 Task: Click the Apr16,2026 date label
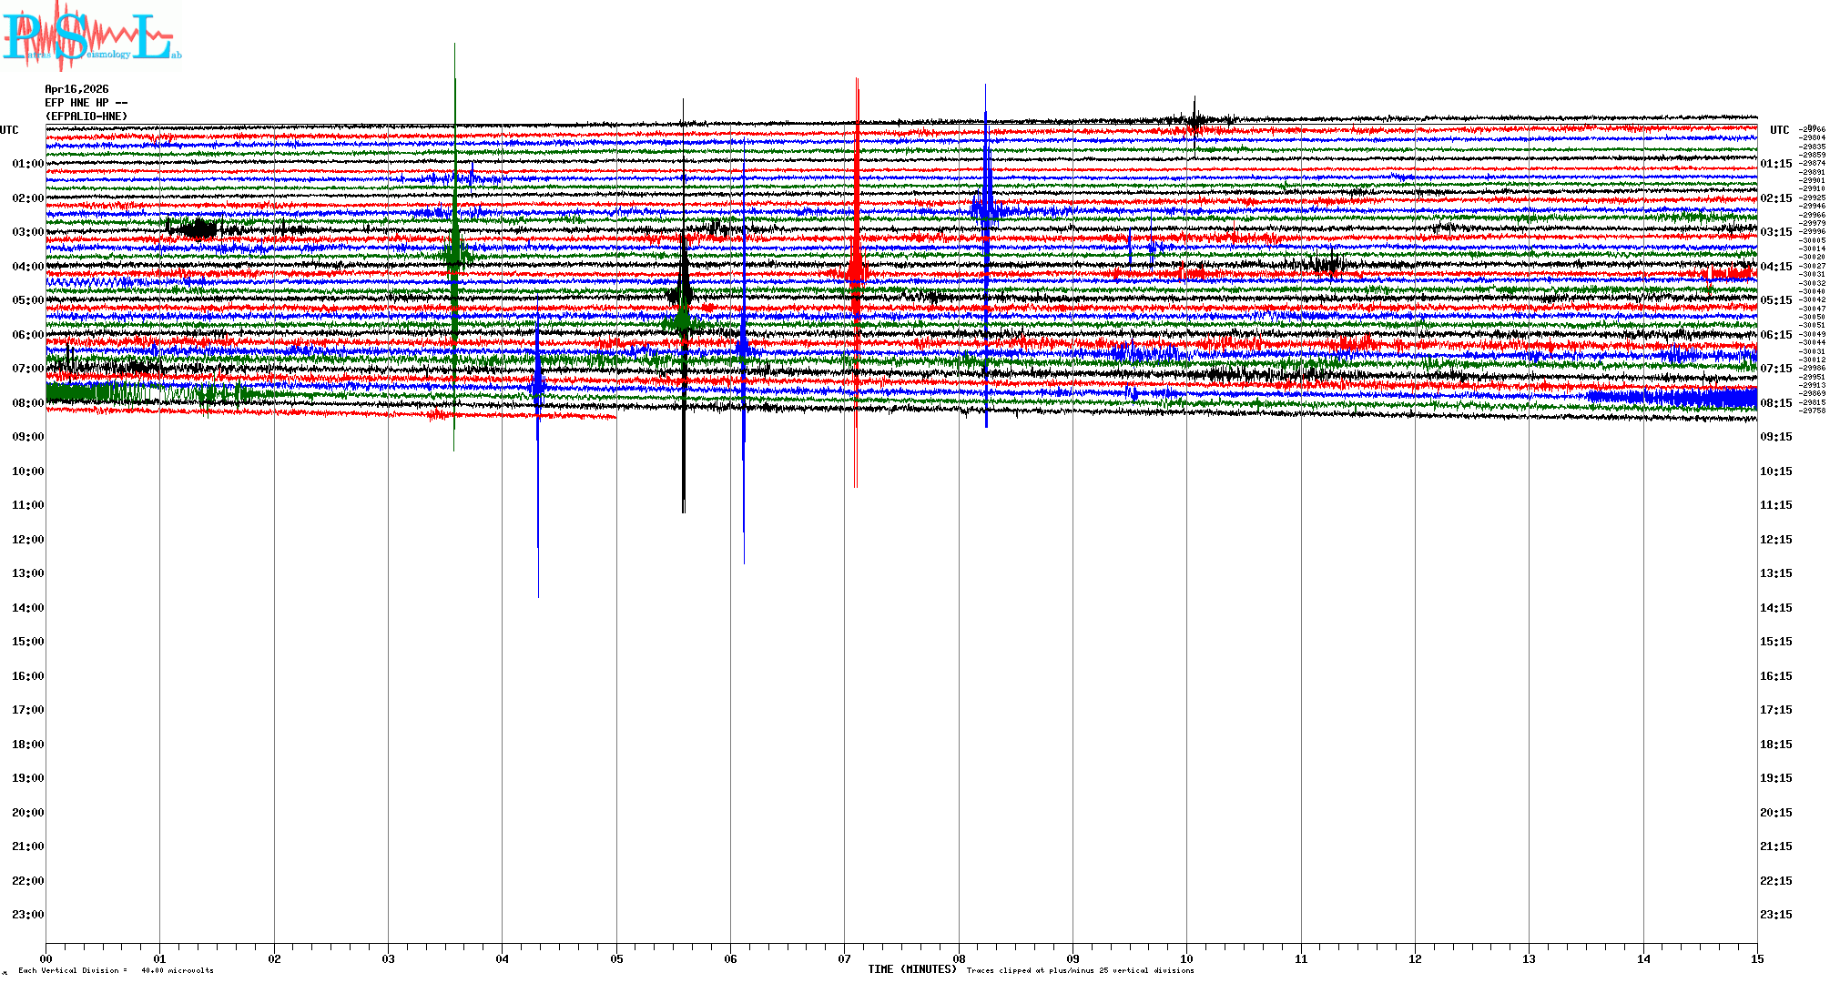click(76, 89)
